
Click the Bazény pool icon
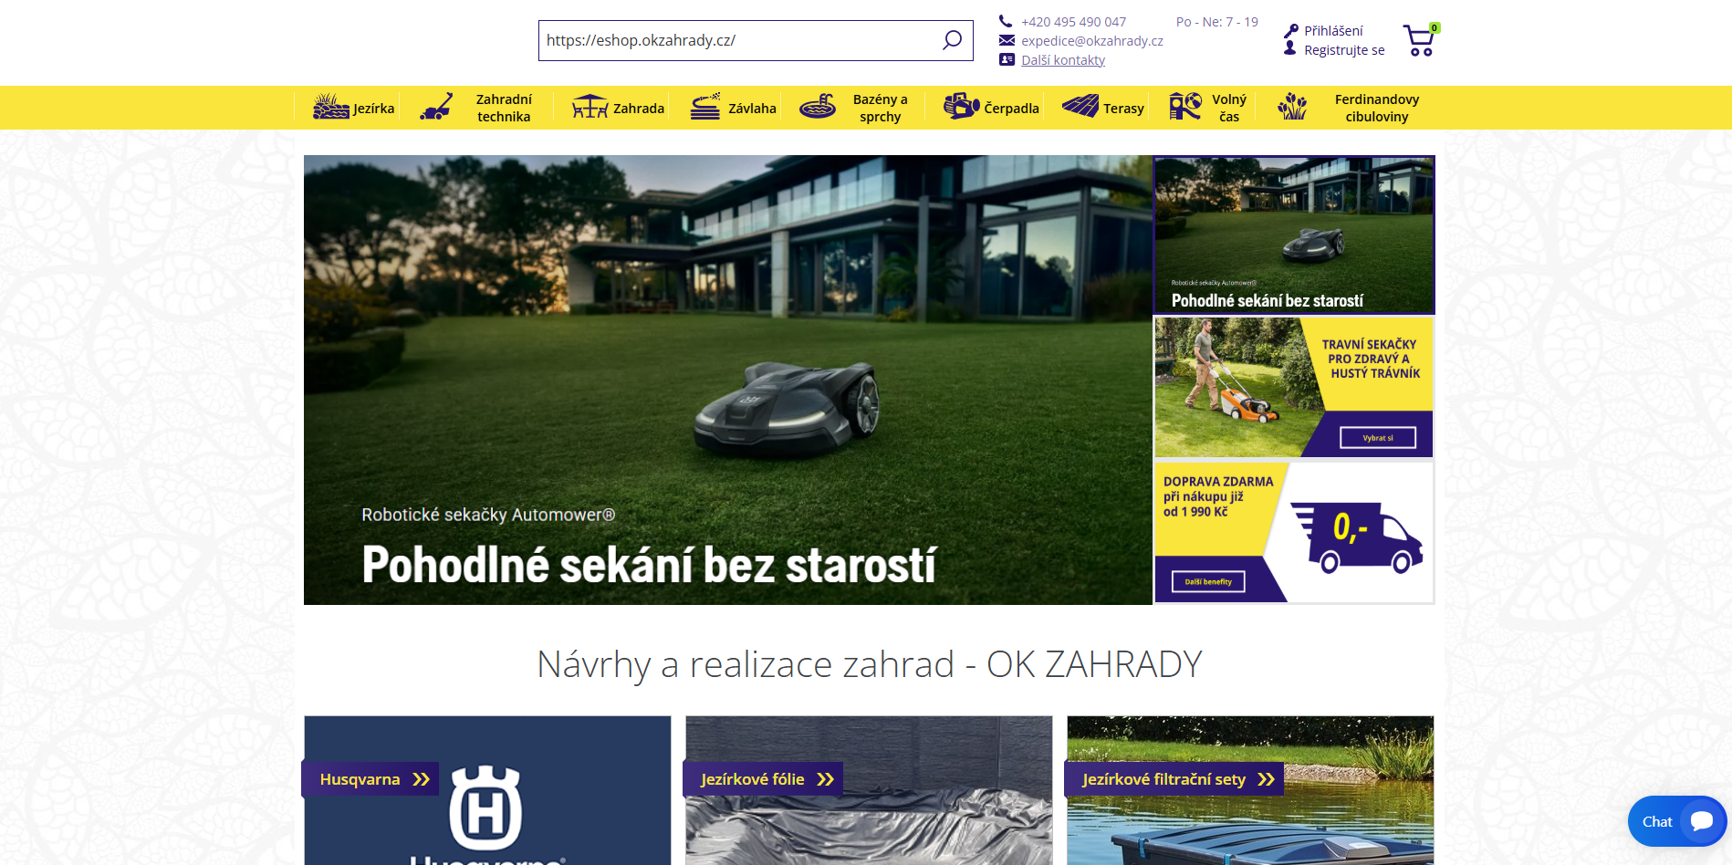tap(818, 107)
